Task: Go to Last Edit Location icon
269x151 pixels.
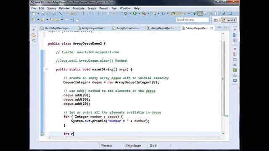Action: (52, 20)
